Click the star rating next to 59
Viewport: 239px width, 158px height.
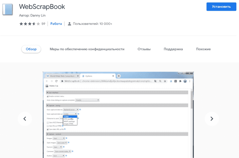[x=29, y=24]
